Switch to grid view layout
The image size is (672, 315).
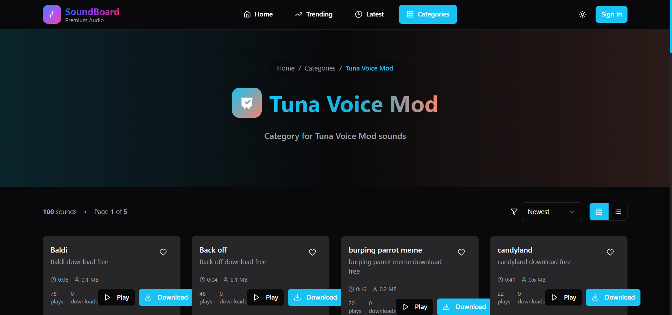coord(599,212)
